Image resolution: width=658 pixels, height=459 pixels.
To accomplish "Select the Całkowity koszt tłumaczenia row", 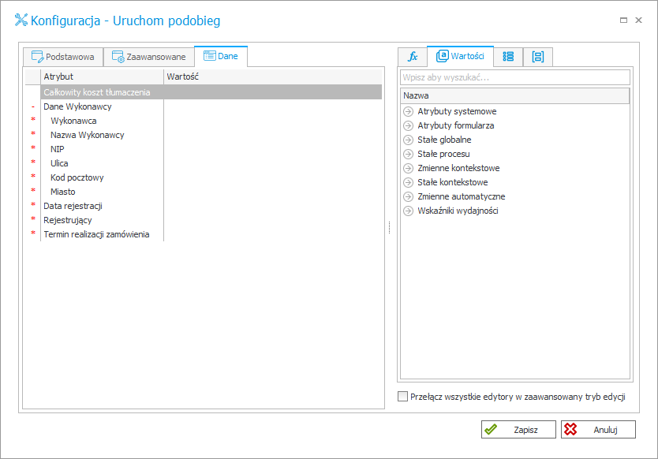I will click(x=211, y=92).
